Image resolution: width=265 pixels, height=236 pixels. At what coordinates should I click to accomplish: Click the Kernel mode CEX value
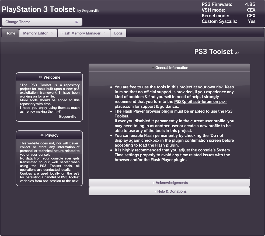(251, 16)
